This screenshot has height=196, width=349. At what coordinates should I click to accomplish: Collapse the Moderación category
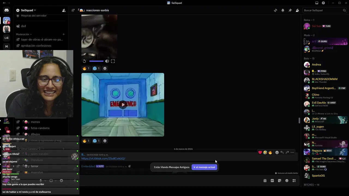24,34
